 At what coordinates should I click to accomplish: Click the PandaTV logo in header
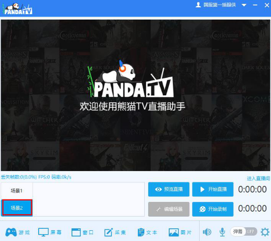18,9
